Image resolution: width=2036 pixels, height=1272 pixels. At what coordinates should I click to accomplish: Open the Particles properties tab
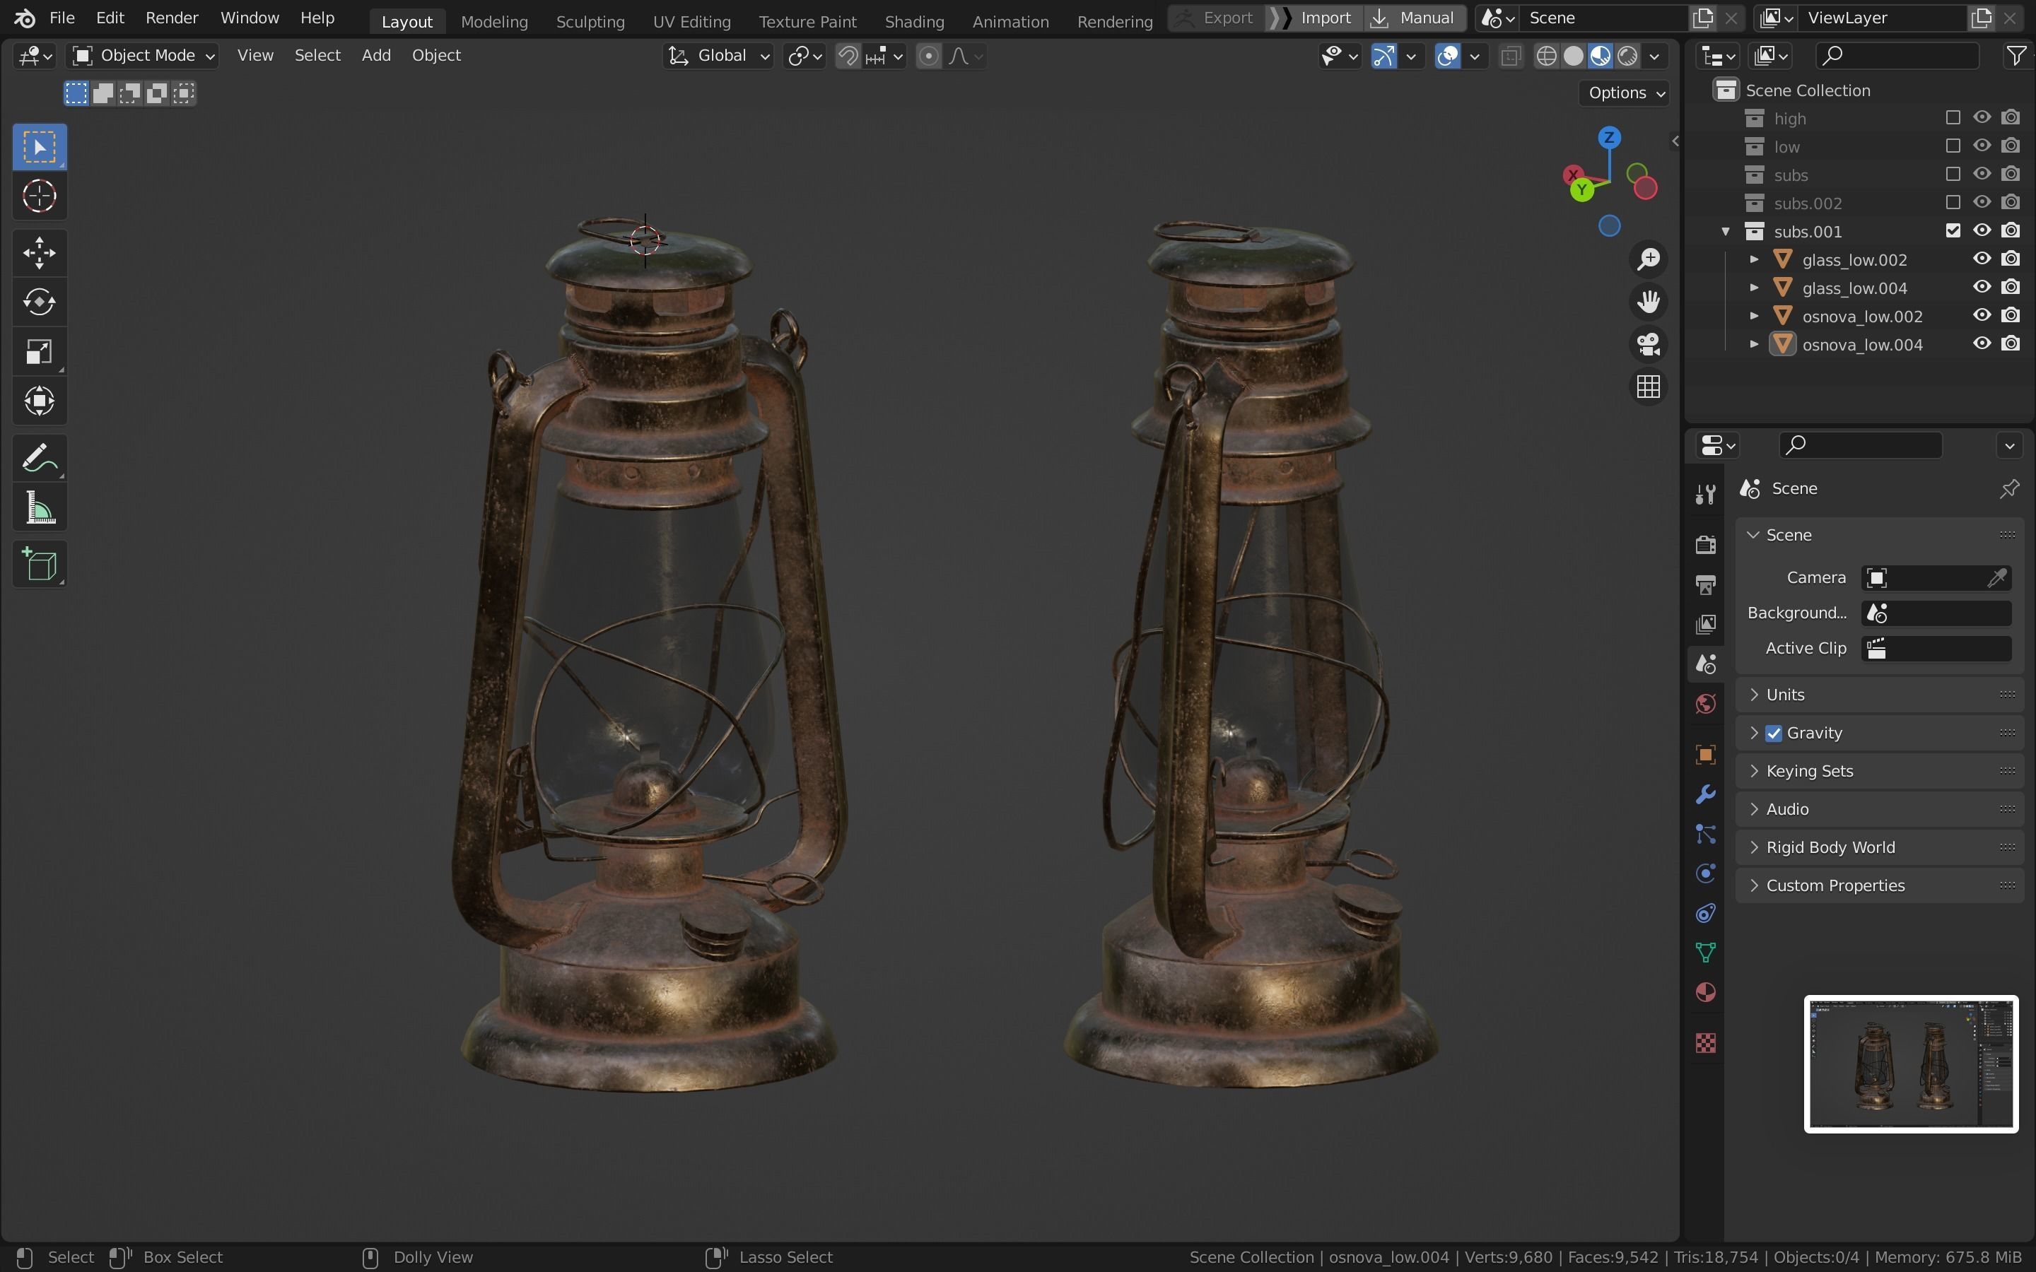1705,834
